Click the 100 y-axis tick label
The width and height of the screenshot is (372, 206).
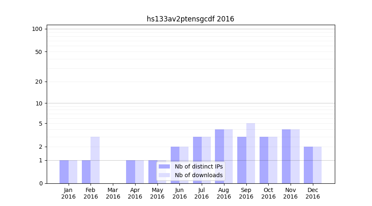pyautogui.click(x=38, y=29)
